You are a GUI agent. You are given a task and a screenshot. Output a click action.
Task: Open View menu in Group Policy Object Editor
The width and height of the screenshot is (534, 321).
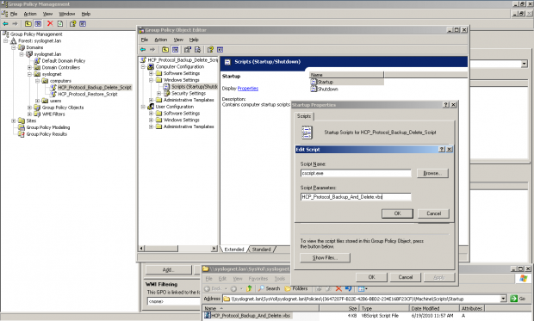click(178, 40)
